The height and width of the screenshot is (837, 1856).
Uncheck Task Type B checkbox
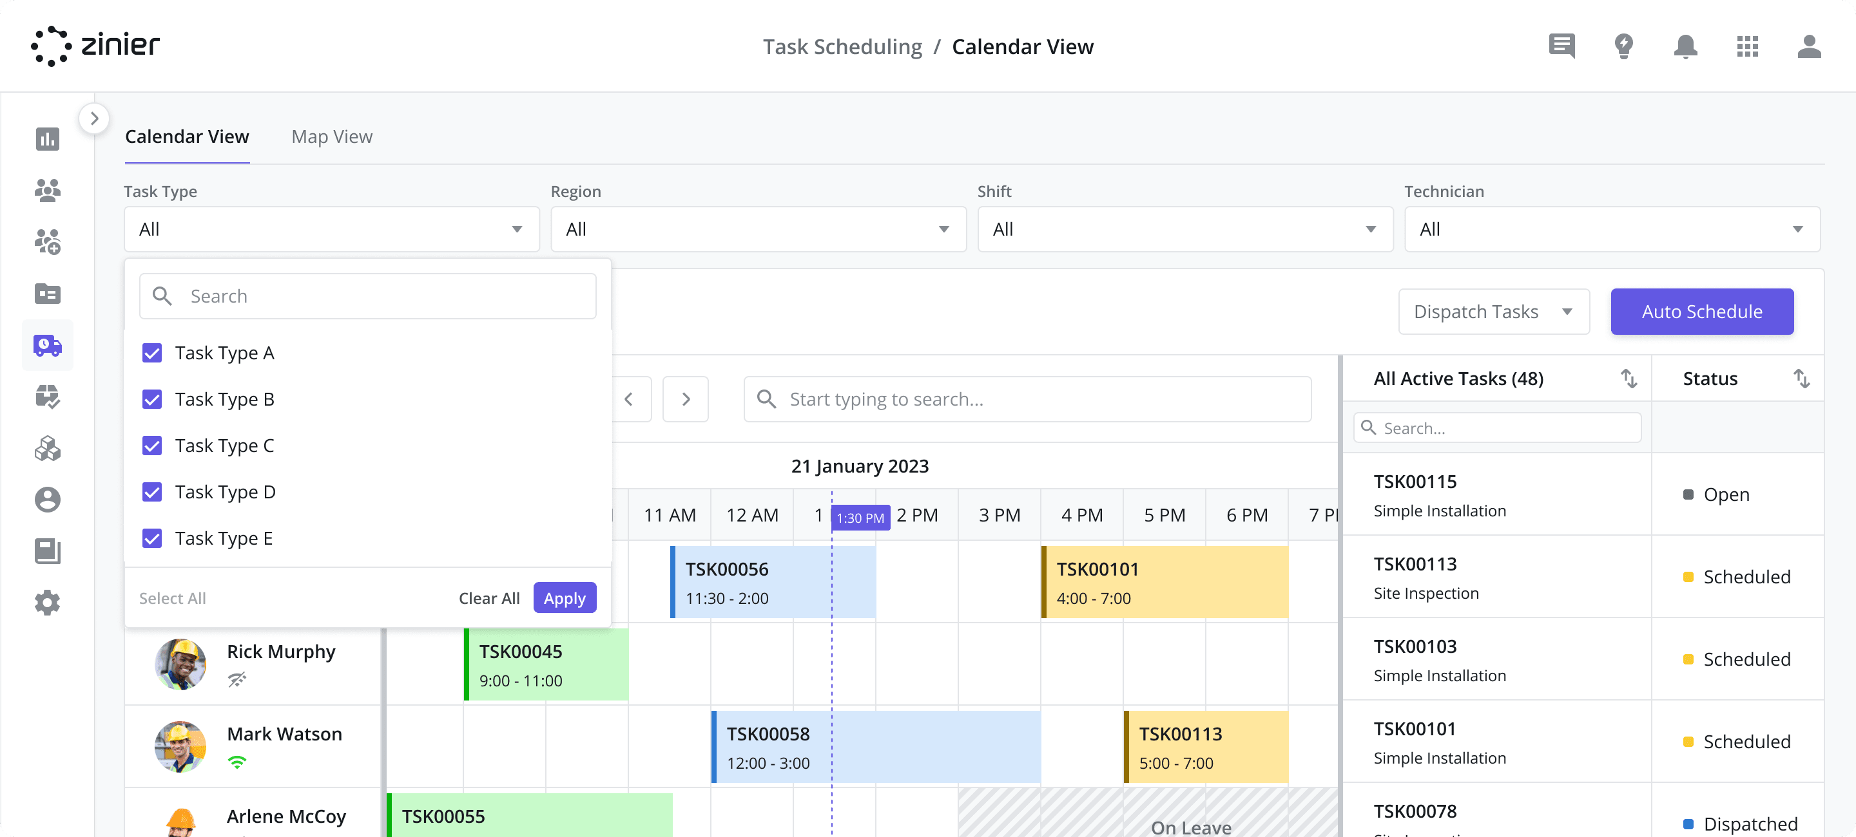coord(152,399)
